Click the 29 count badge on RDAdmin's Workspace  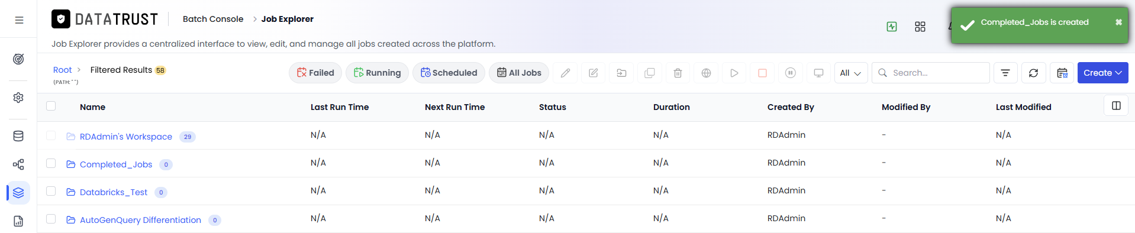pos(188,137)
